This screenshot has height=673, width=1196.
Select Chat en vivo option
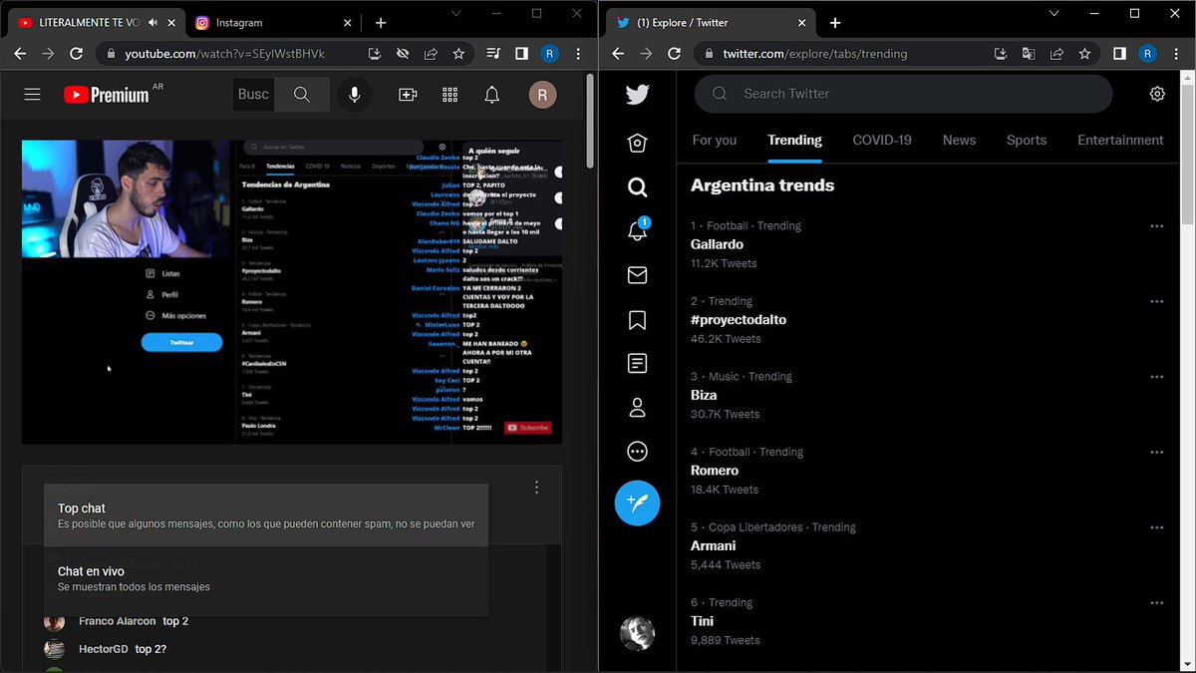coord(266,579)
